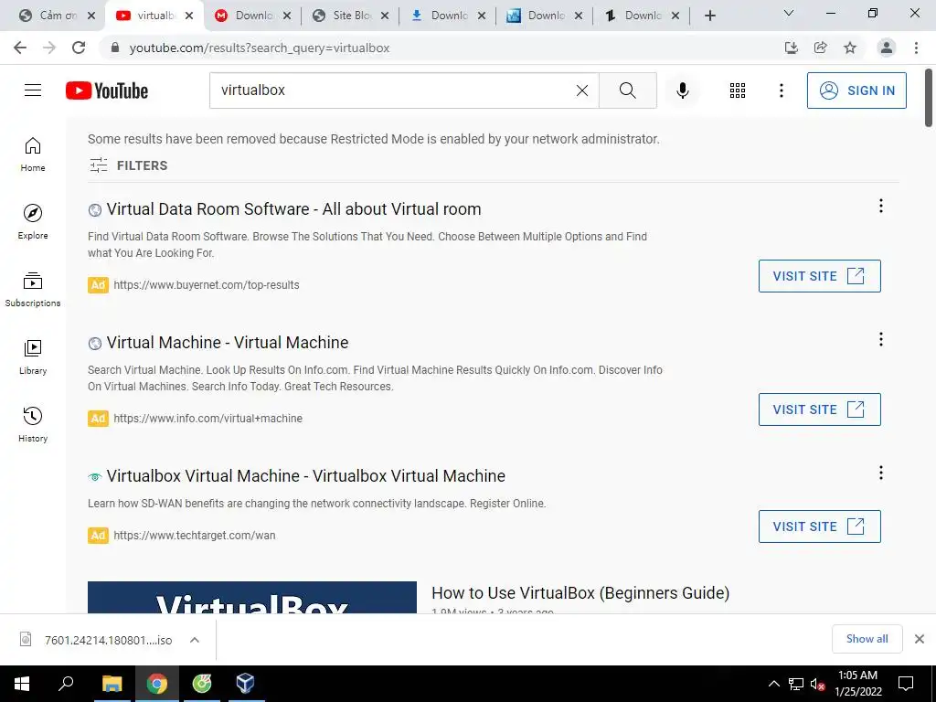This screenshot has height=702, width=936.
Task: Go back with browser back arrow
Action: tap(20, 48)
